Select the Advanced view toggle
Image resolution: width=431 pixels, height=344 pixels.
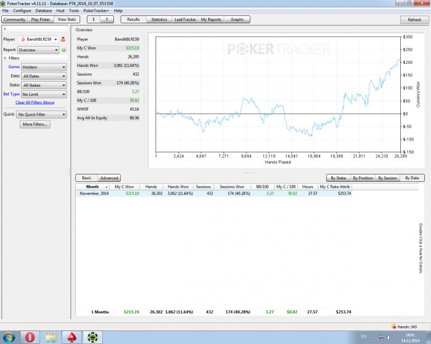[109, 178]
